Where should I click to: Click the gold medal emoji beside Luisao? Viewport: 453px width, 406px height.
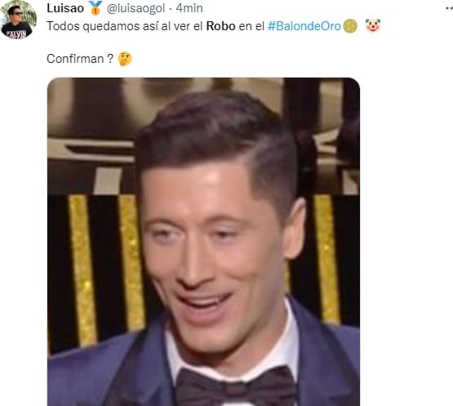95,8
